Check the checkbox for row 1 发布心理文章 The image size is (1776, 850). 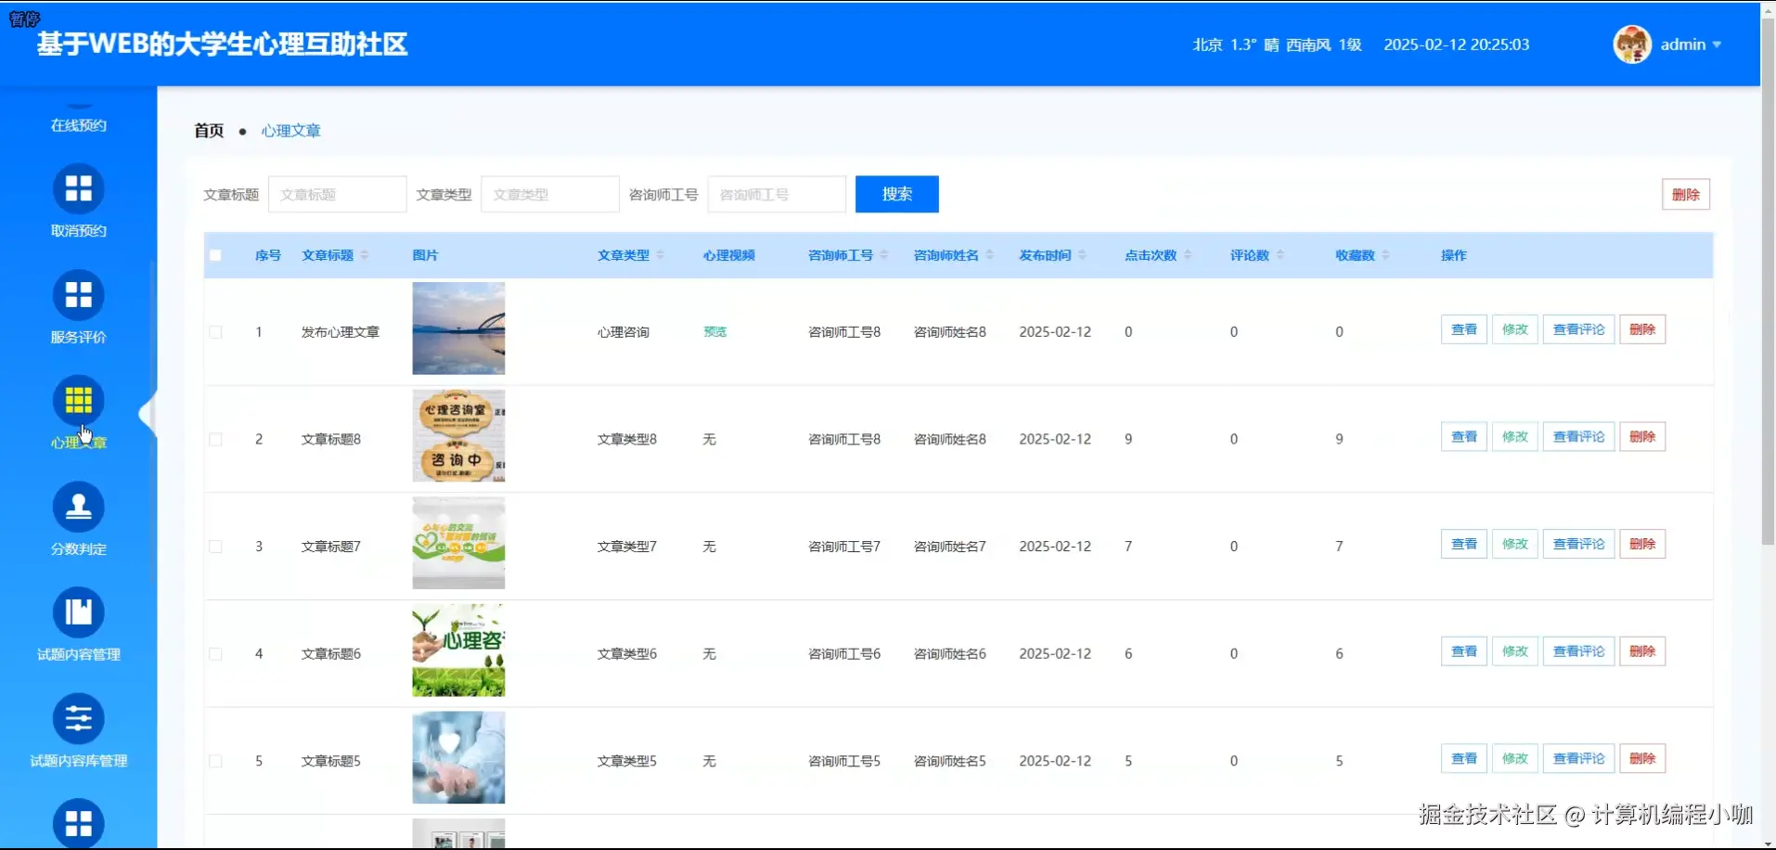tap(215, 331)
